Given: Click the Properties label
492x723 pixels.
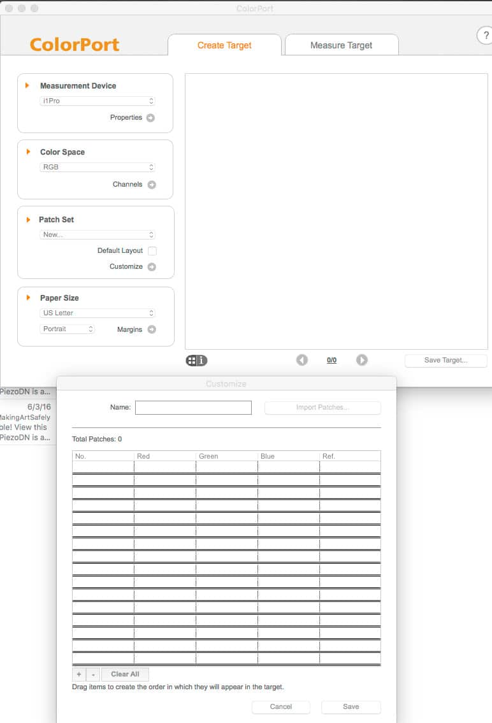Looking at the screenshot, I should click(x=126, y=118).
